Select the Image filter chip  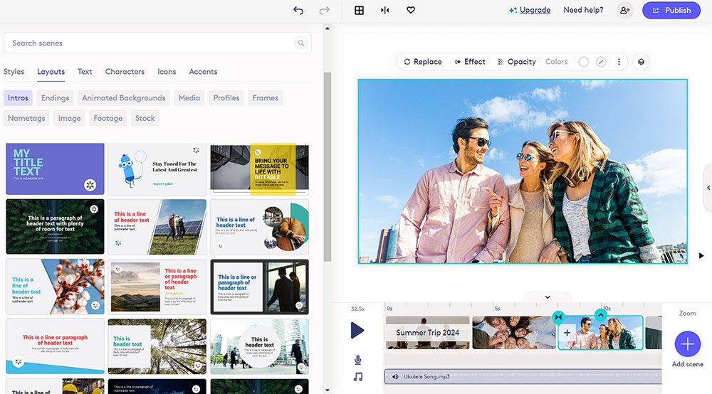70,118
